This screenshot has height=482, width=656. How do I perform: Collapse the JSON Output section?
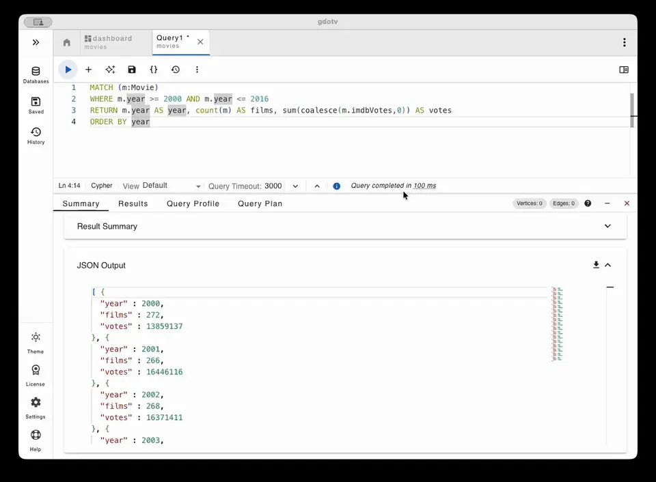607,265
